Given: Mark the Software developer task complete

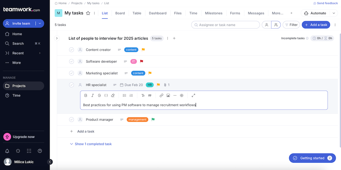Looking at the screenshot, I should coord(71,61).
